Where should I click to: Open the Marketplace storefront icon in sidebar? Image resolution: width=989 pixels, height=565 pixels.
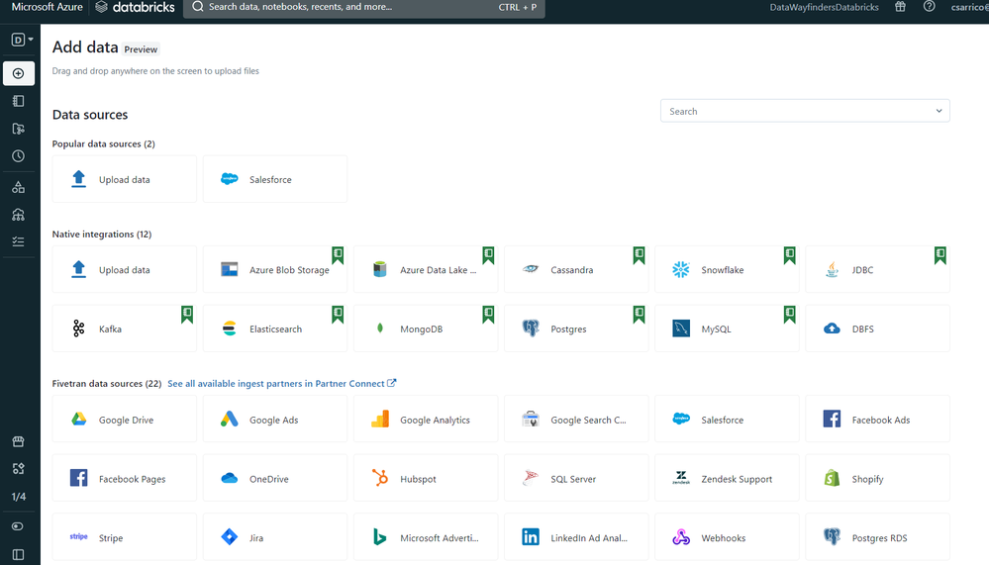coord(19,441)
